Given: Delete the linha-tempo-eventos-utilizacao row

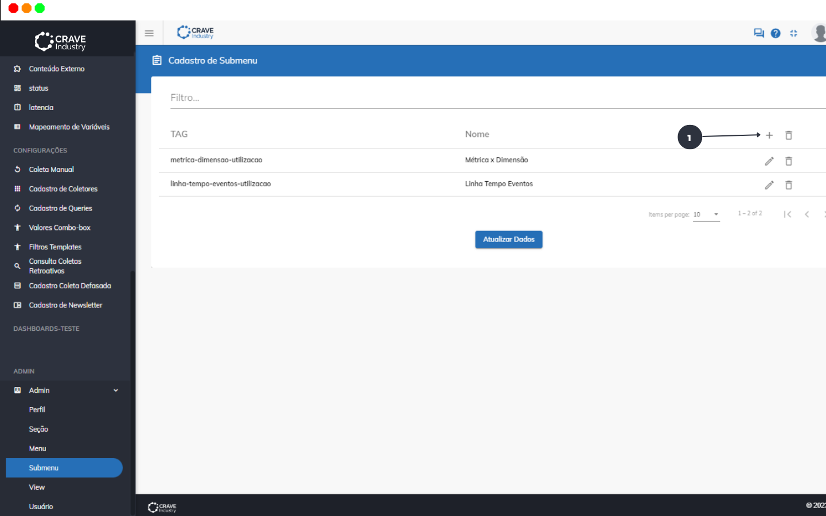Looking at the screenshot, I should (789, 185).
